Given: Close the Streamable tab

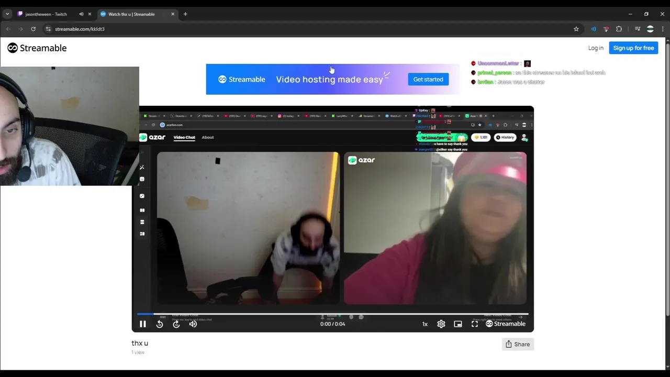Looking at the screenshot, I should tap(173, 14).
